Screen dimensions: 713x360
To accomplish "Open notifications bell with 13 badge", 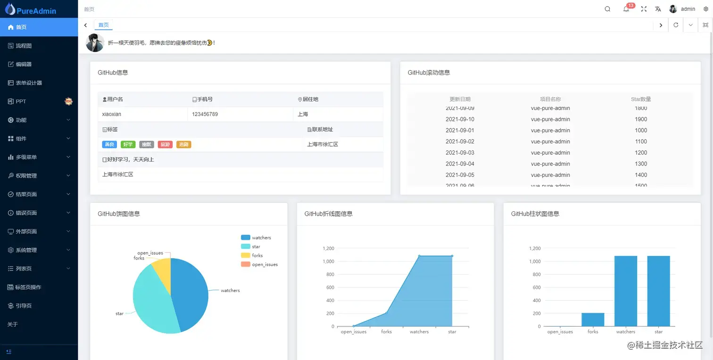I will tap(626, 9).
